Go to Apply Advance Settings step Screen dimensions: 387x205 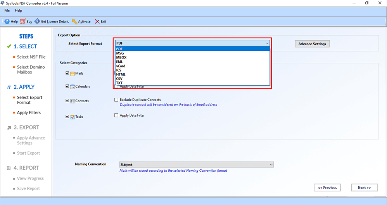point(31,140)
